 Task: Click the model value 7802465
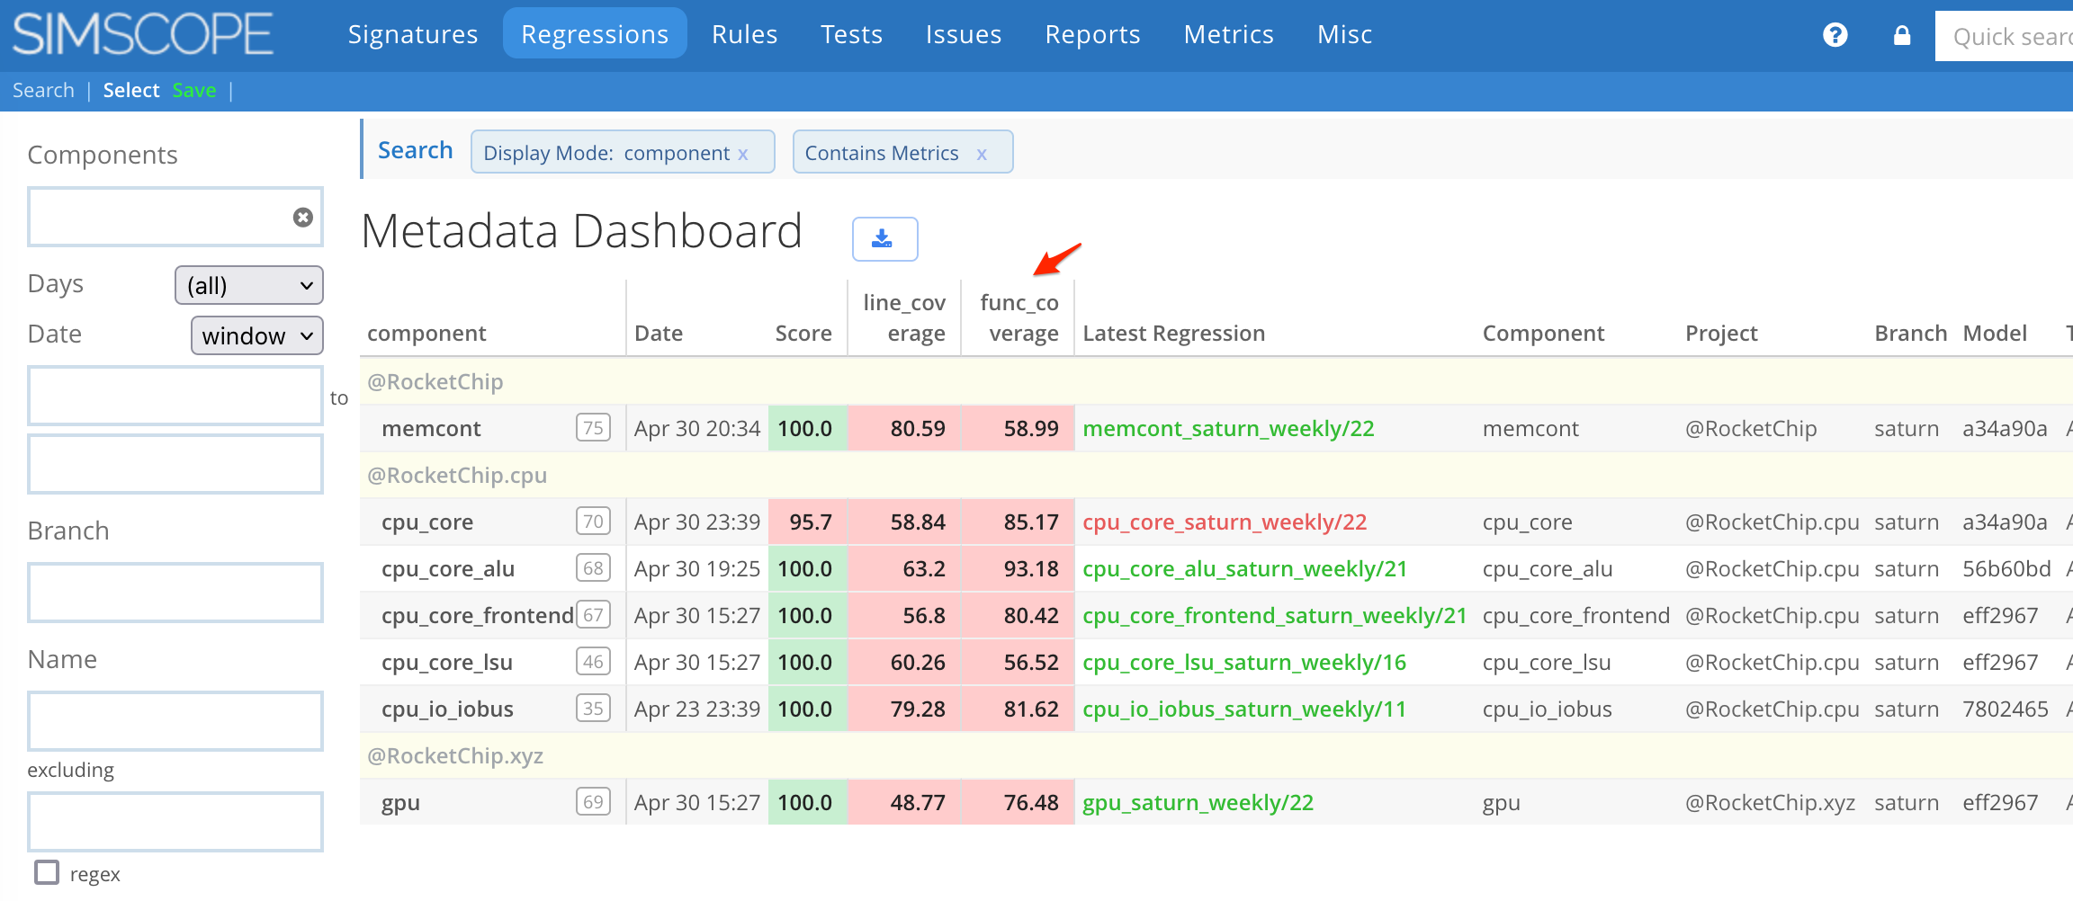coord(2006,709)
